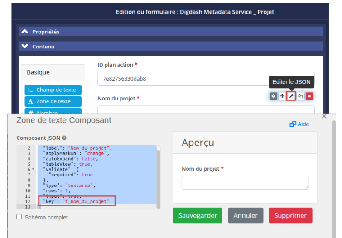Click the Annuler button
Viewport: 342px width, 238px height.
246,215
